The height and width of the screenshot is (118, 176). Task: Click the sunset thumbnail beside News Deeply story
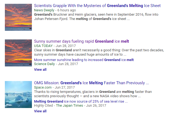coord(18,17)
